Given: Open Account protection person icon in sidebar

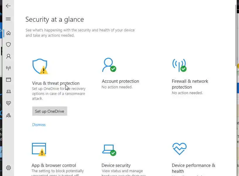Looking at the screenshot, I should [8, 56].
